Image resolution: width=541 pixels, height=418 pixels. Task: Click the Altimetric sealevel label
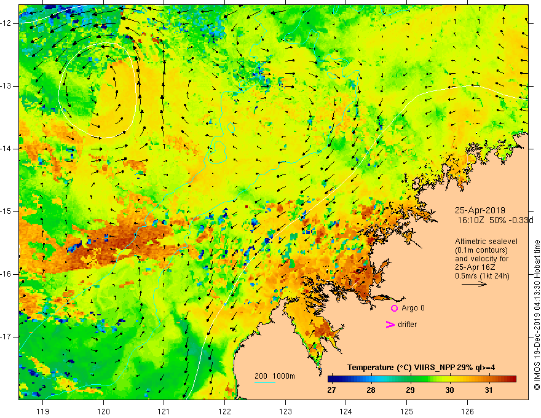pos(486,242)
